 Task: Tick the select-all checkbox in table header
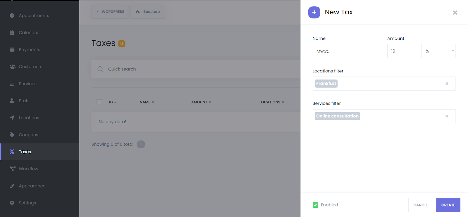click(x=99, y=102)
